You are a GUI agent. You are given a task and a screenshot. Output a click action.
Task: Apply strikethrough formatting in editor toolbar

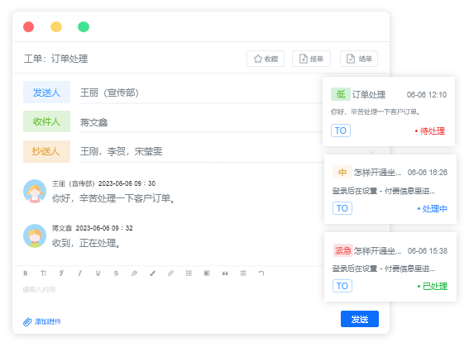(x=116, y=273)
